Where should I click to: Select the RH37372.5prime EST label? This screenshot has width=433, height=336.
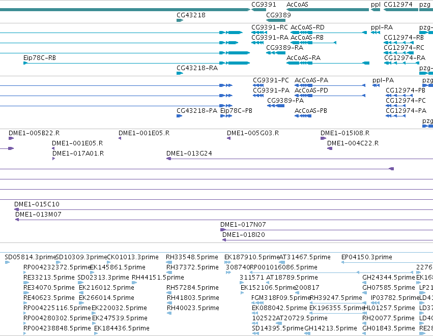click(192, 267)
